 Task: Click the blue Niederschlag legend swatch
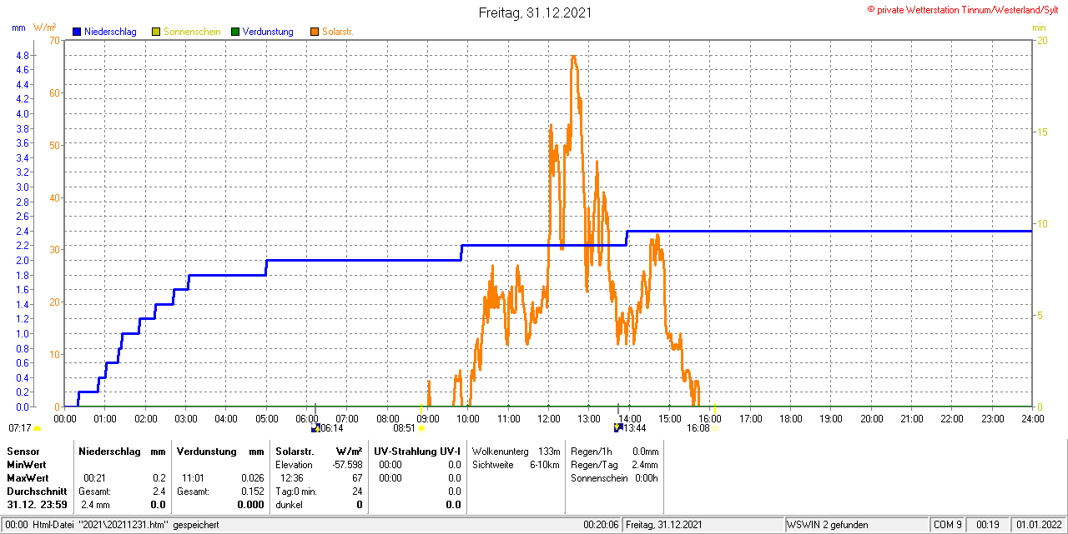77,32
